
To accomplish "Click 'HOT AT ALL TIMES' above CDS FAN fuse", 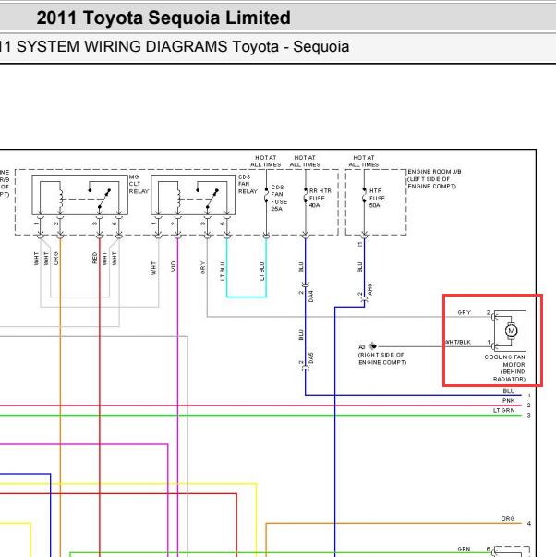I will tap(265, 161).
